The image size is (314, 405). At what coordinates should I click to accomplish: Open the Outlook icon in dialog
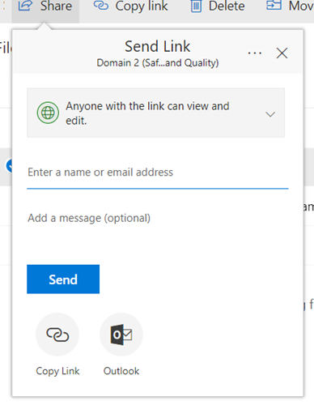click(121, 335)
